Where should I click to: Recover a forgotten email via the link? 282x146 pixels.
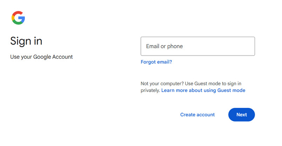coord(156,62)
